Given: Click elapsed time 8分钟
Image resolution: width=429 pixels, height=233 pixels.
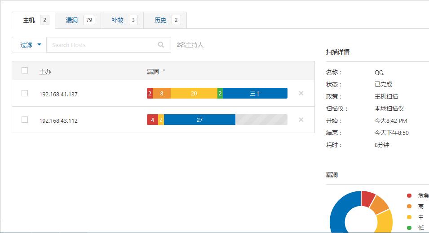Looking at the screenshot, I should tap(382, 145).
